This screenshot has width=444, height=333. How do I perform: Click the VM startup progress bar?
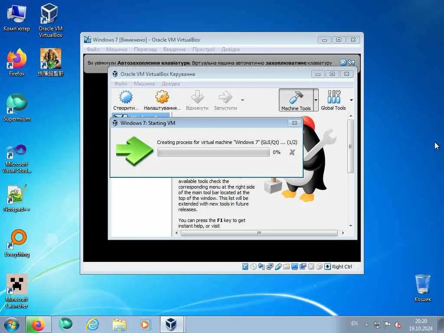click(213, 152)
